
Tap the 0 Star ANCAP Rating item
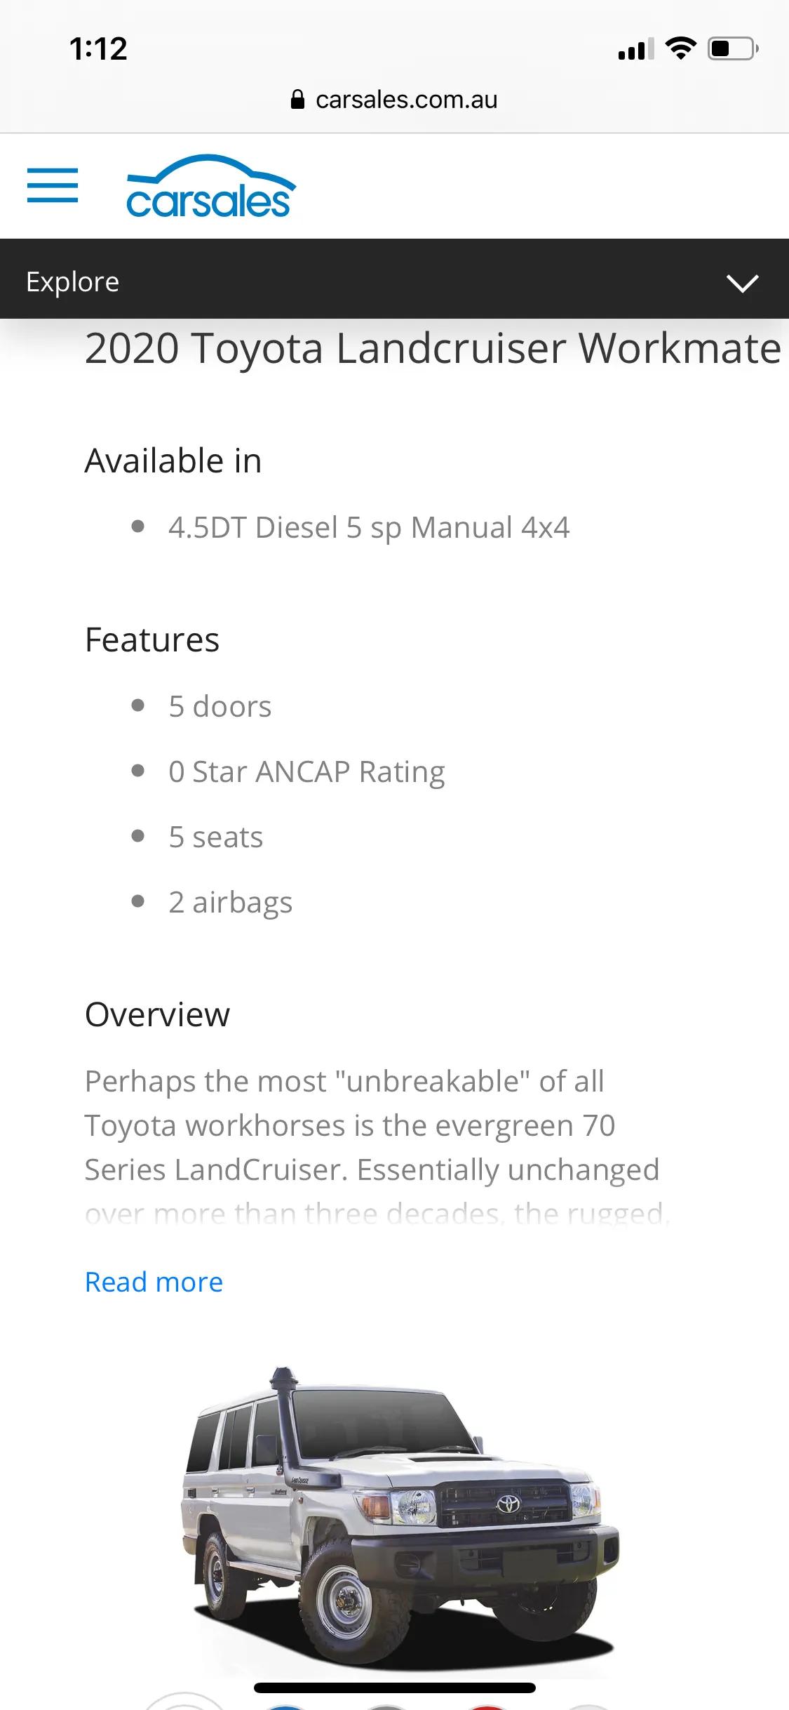point(306,772)
